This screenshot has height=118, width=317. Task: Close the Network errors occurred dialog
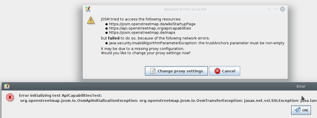[282, 9]
